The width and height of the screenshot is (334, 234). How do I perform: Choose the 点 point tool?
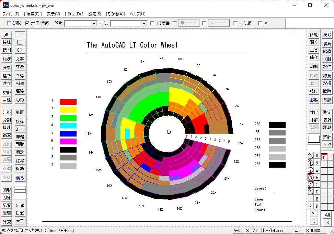click(7, 35)
